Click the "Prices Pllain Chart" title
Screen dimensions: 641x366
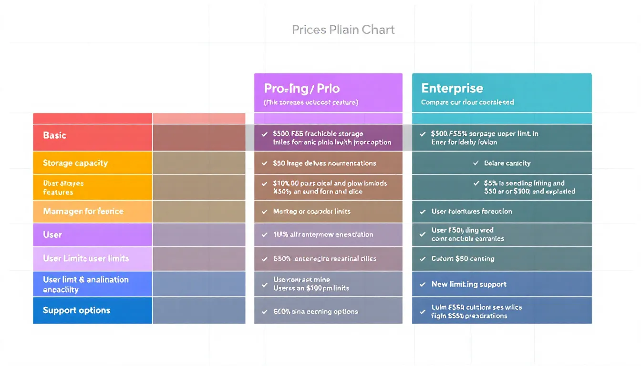[343, 30]
